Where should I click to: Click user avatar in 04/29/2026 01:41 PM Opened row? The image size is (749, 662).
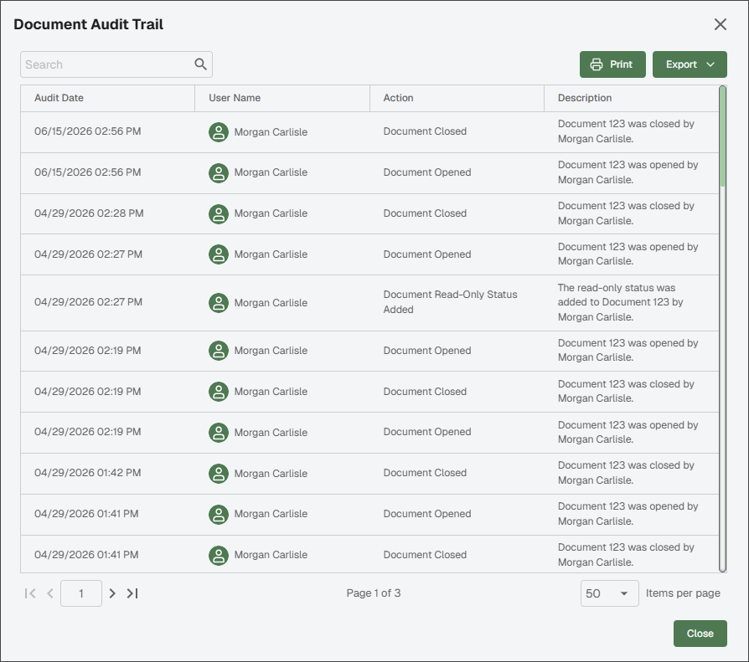(219, 515)
